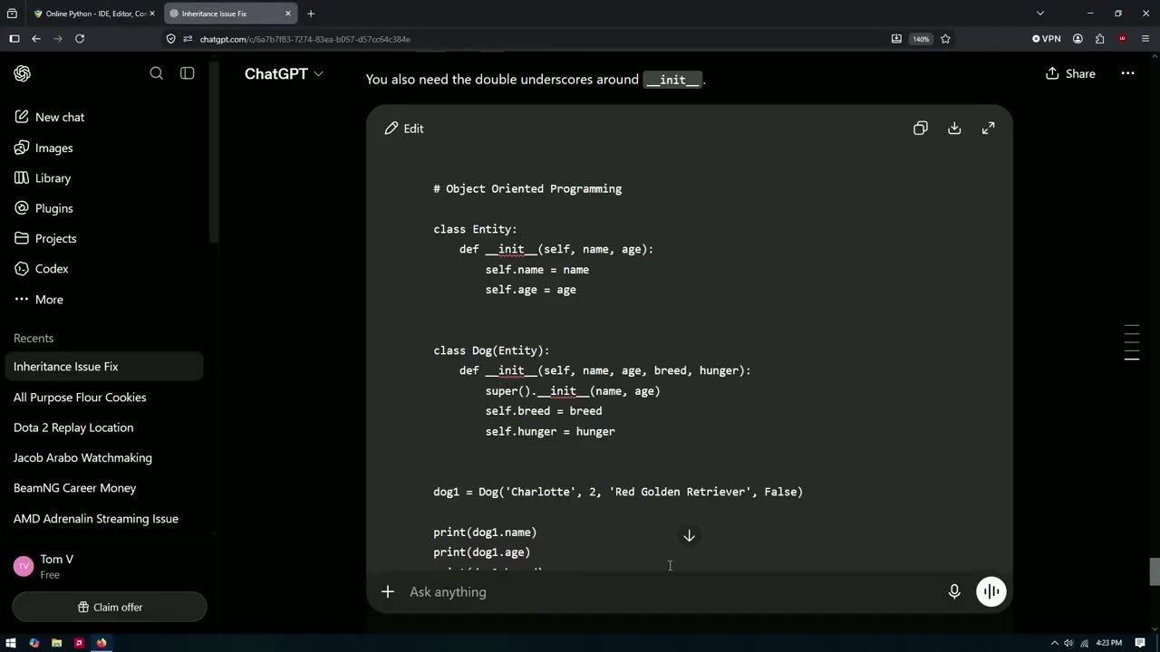Expand the More sidebar options
Screen dimensions: 1160x652
[104, 300]
